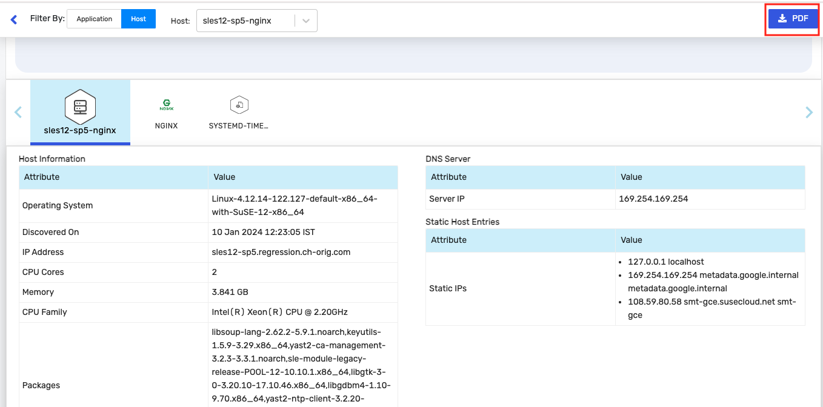Click the Server IP attribute cell
Viewport: 823px width, 407px height.
[521, 199]
